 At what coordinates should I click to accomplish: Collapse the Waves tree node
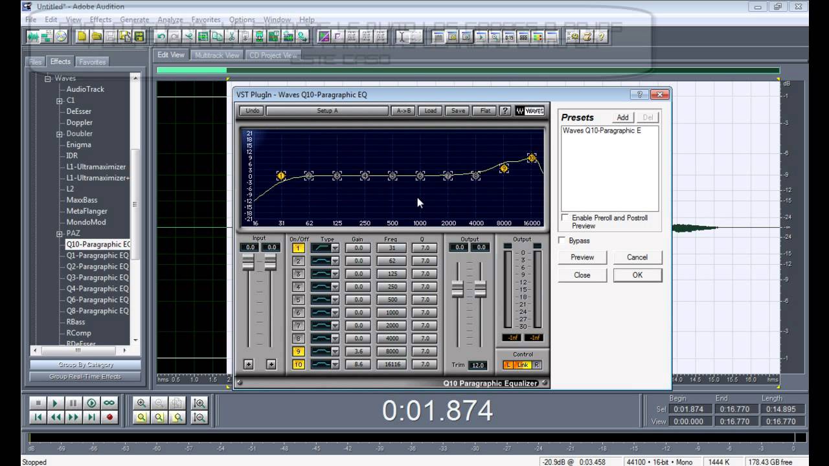coord(48,78)
